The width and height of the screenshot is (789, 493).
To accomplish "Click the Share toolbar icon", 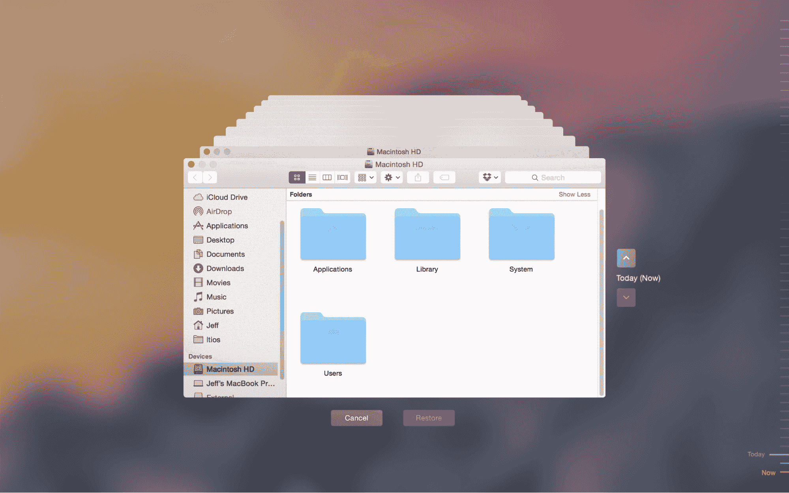I will pyautogui.click(x=418, y=178).
